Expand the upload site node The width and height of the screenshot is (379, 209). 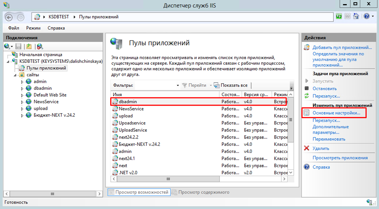click(x=22, y=109)
